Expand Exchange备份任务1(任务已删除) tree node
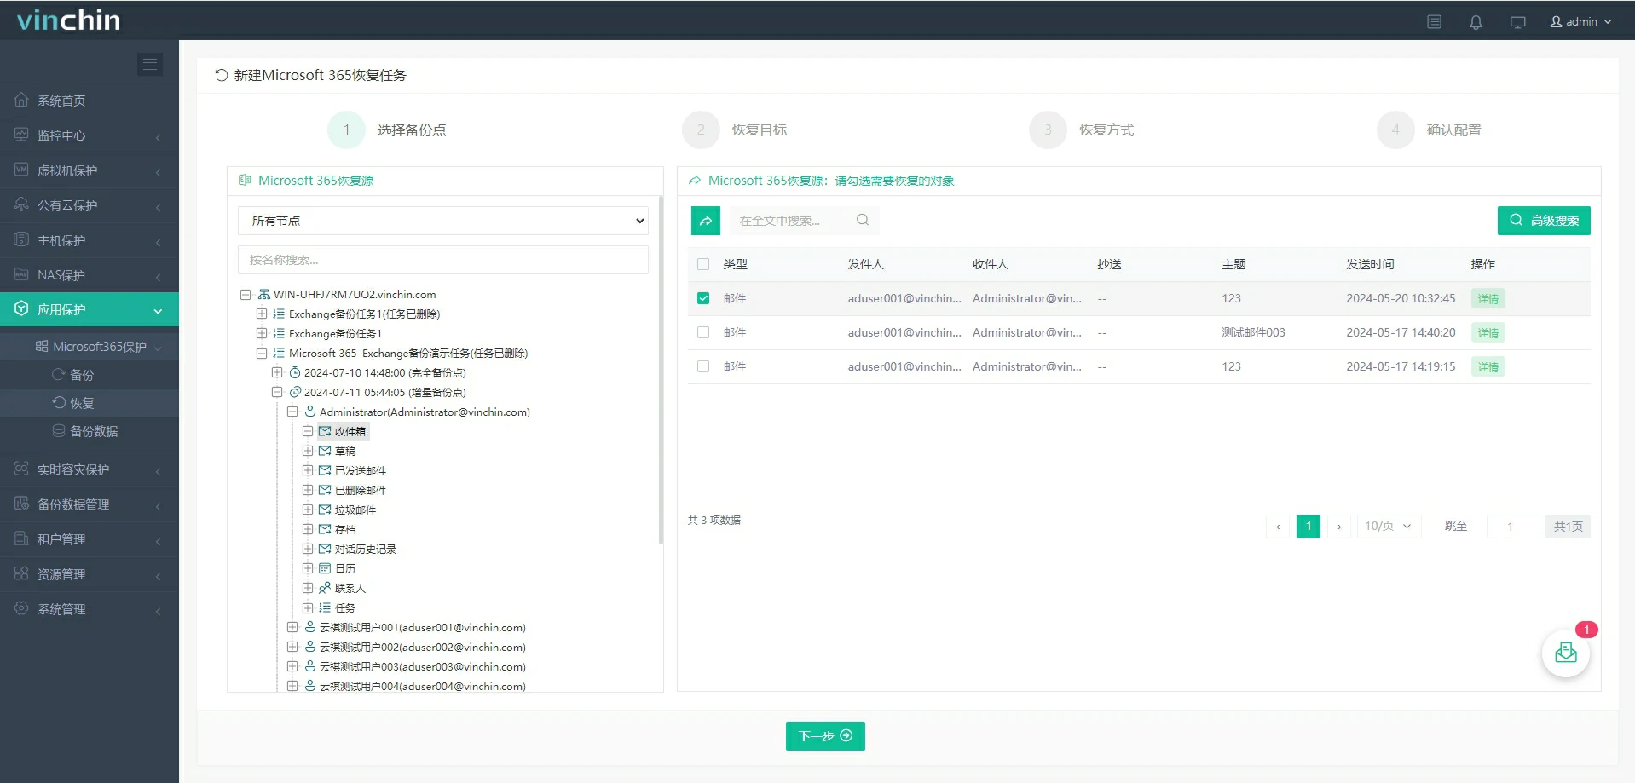Viewport: 1635px width, 783px height. pos(261,314)
